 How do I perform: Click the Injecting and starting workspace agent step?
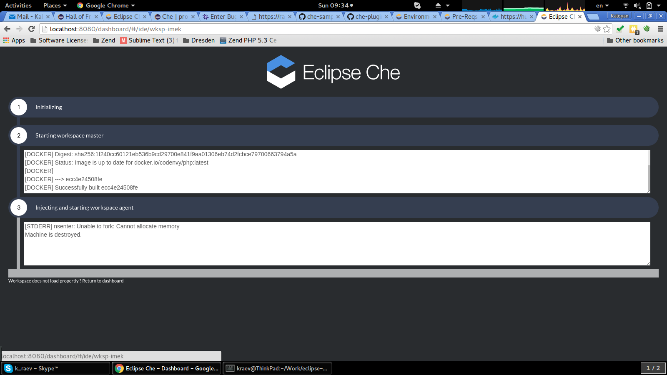point(333,207)
